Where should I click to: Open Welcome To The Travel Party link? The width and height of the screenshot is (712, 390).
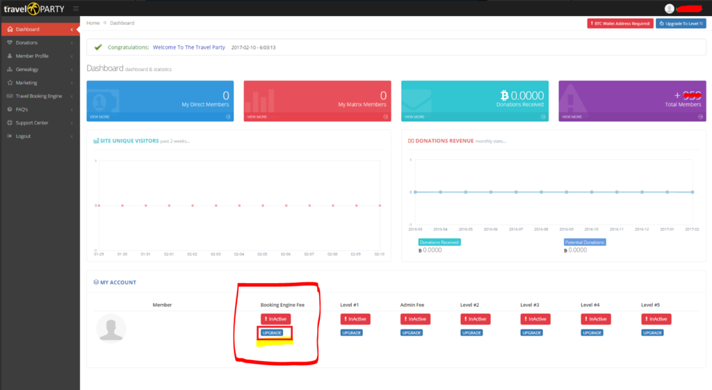point(189,47)
